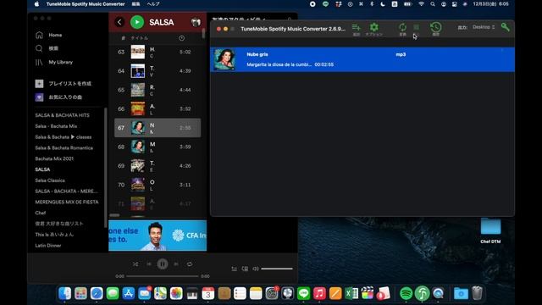Image resolution: width=542 pixels, height=305 pixels.
Task: Open LINE from the Dock
Action: pyautogui.click(x=303, y=293)
